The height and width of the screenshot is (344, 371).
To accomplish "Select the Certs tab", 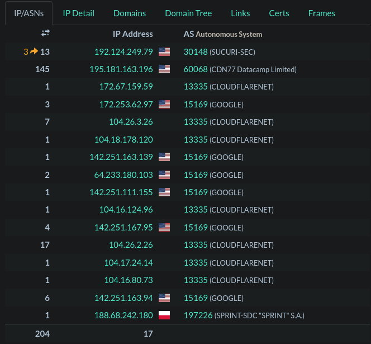I will [279, 13].
